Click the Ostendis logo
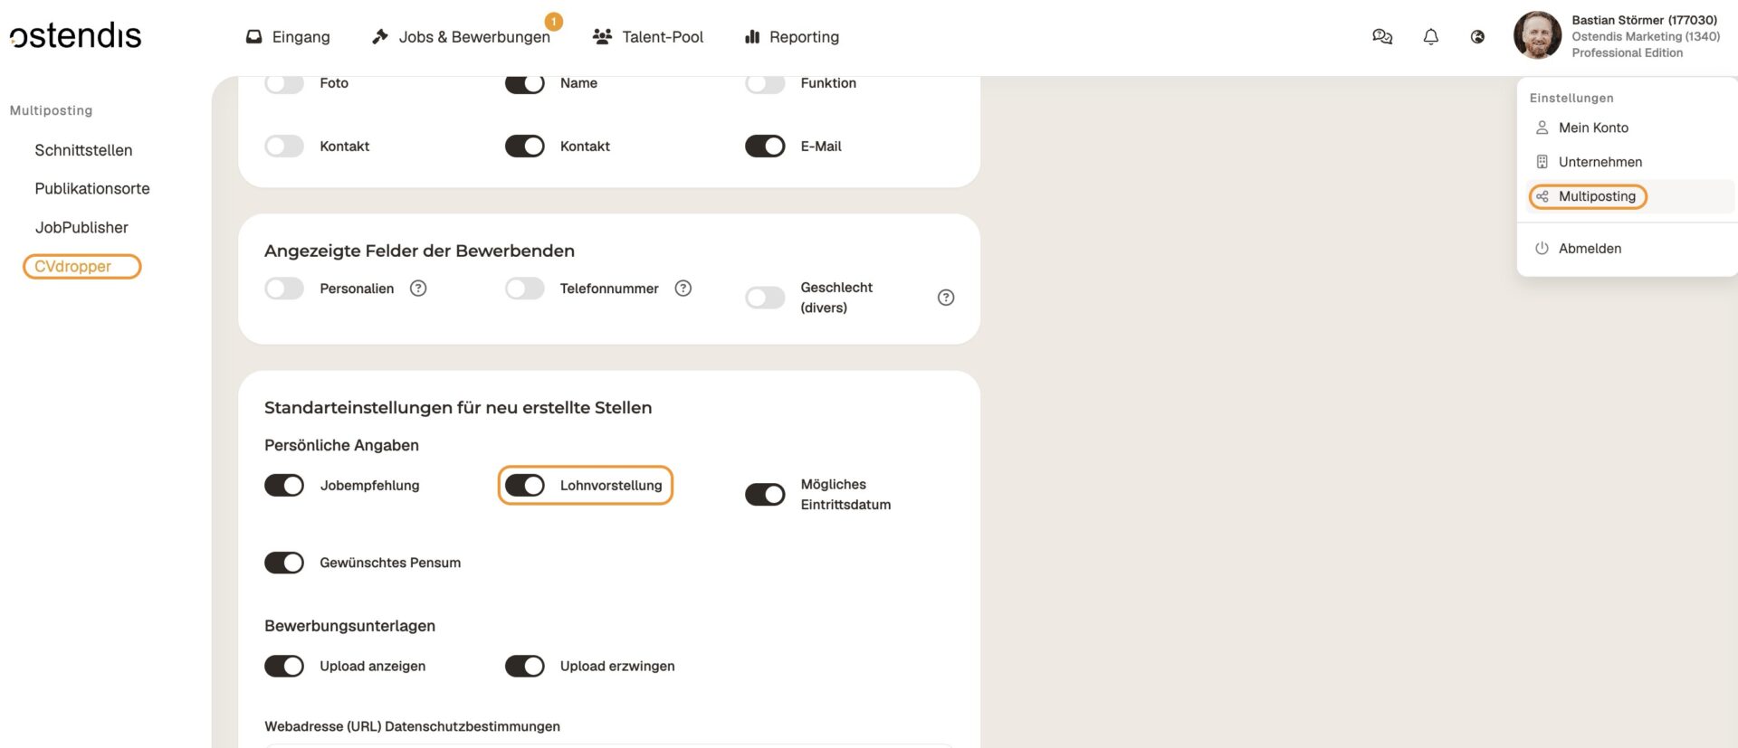 point(76,36)
